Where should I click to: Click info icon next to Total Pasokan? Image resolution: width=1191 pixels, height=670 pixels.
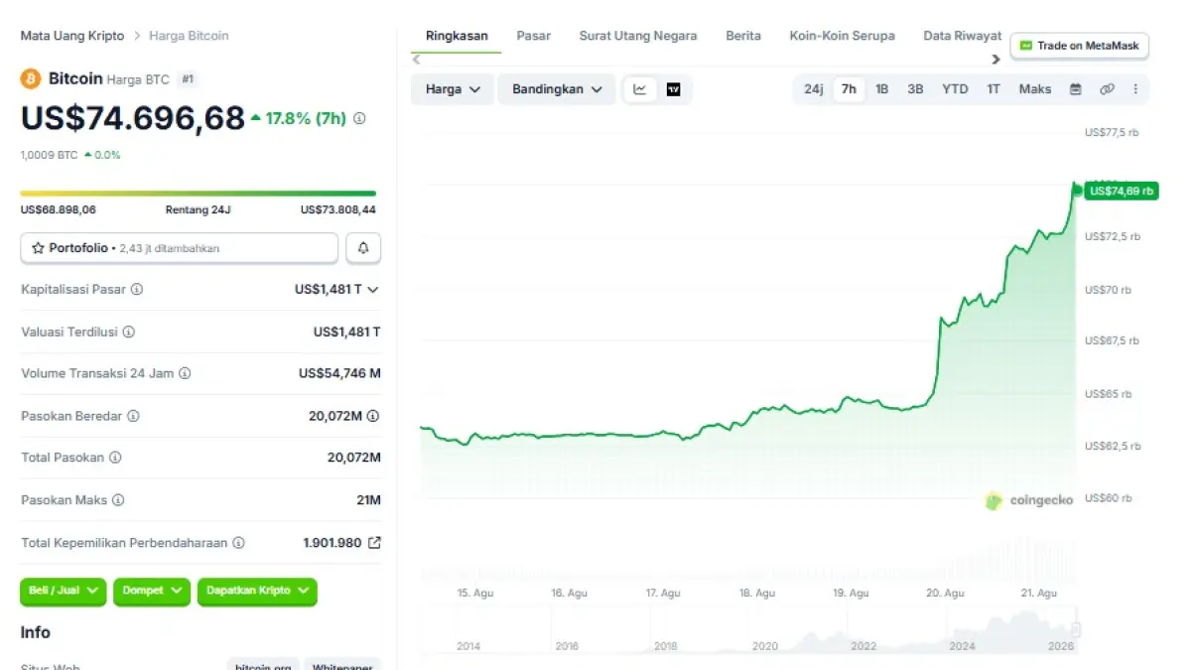(115, 458)
